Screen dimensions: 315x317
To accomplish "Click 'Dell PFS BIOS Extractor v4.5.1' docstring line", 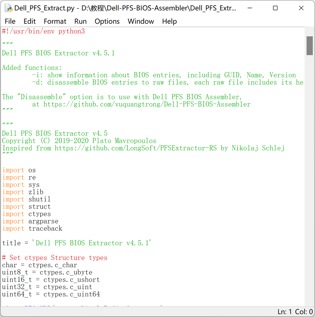I will [x=58, y=53].
